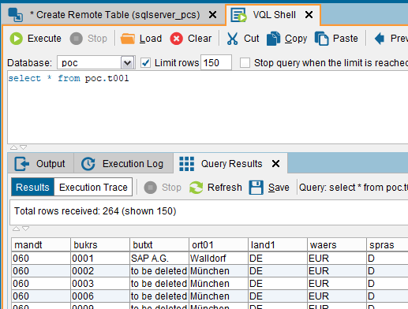The width and height of the screenshot is (408, 309).
Task: Click the Refresh green arrows icon
Action: click(x=197, y=188)
